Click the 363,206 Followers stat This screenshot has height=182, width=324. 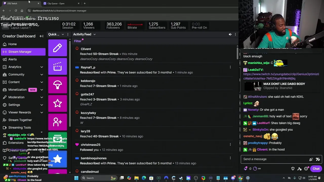[114, 26]
